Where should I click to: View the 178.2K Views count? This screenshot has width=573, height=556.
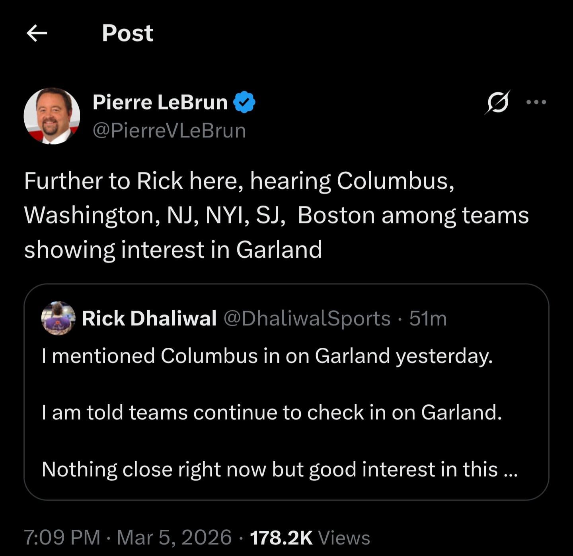coord(310,537)
